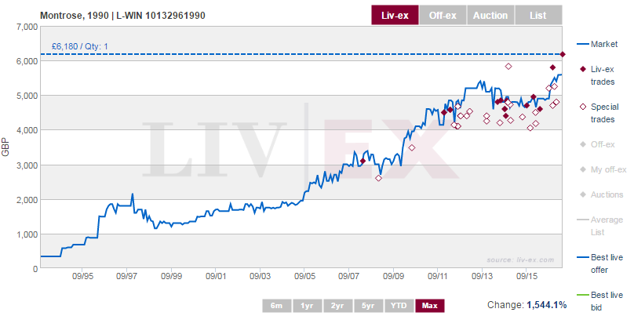Toggle Best live offer legend entry
Viewport: 634px width, 316px height.
[x=599, y=263]
